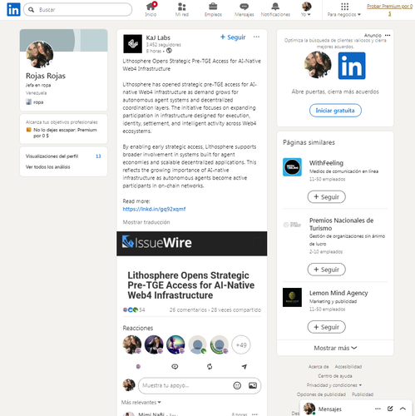The image size is (415, 416).
Task: Open post options three-dot menu
Action: click(x=256, y=37)
